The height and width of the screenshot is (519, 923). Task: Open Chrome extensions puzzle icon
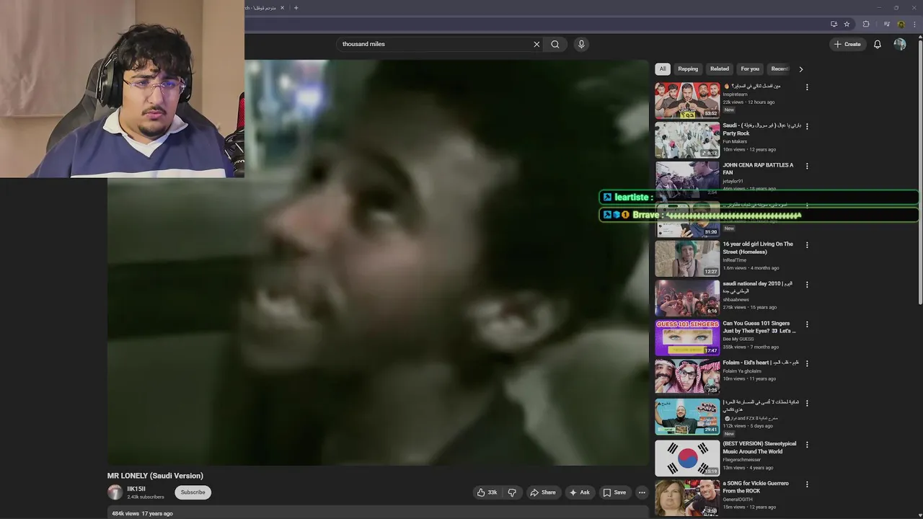[866, 24]
